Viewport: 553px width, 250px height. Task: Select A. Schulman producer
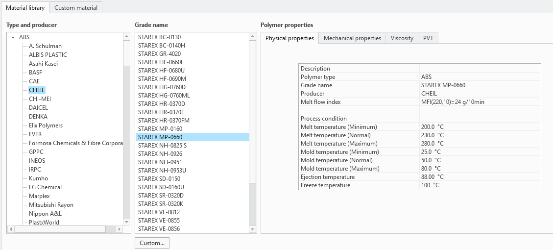45,46
